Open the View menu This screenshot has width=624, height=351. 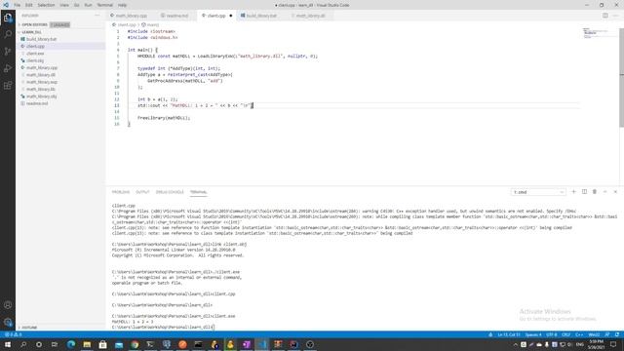[64, 5]
